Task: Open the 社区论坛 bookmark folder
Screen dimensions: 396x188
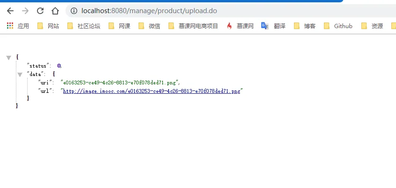Action: 84,26
